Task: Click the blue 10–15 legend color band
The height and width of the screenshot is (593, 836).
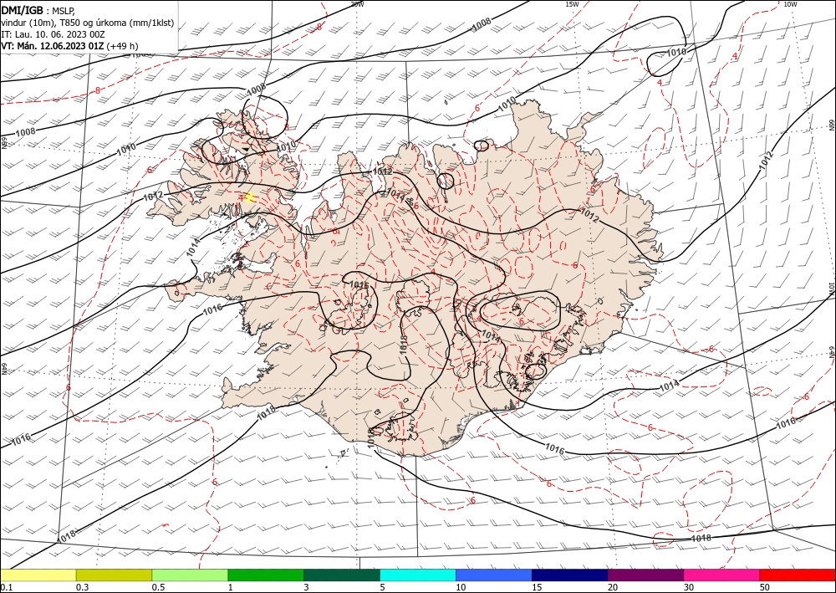Action: click(494, 575)
